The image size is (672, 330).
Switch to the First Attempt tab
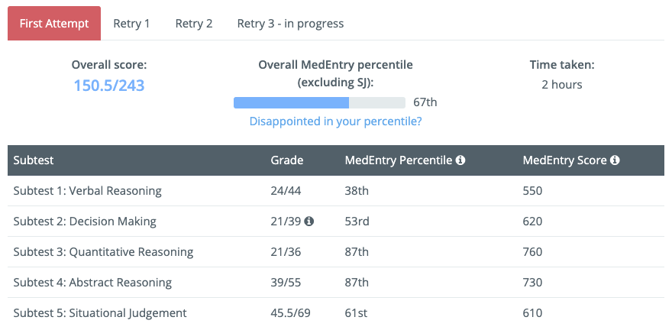coord(54,23)
